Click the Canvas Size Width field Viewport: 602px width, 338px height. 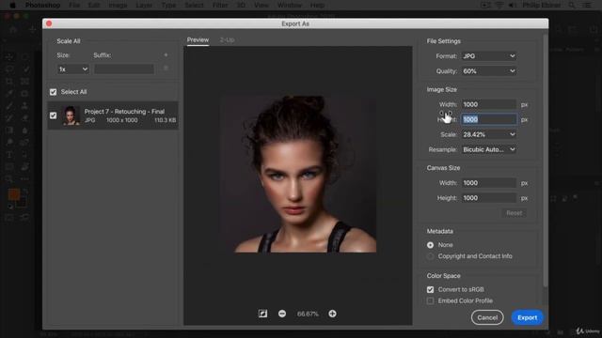[489, 183]
